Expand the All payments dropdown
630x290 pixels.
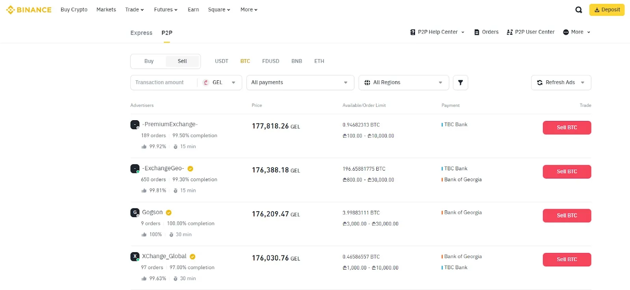(300, 83)
